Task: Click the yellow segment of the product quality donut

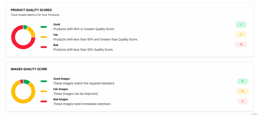Action: (x=31, y=31)
